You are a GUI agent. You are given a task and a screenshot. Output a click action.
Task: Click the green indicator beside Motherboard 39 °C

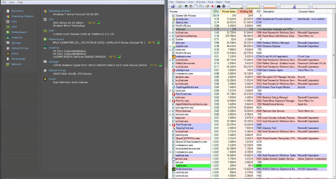(x=158, y=42)
